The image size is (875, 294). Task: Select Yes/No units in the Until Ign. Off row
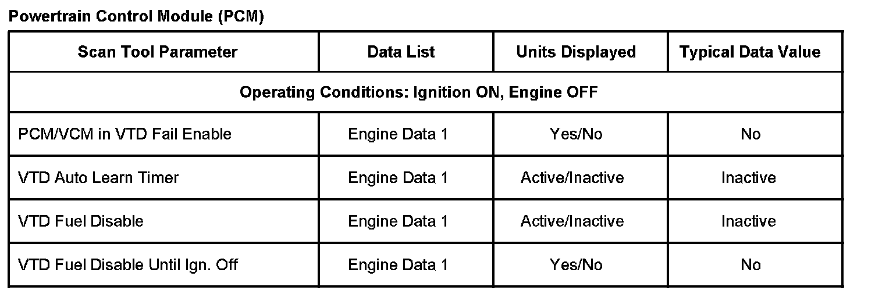(x=576, y=265)
